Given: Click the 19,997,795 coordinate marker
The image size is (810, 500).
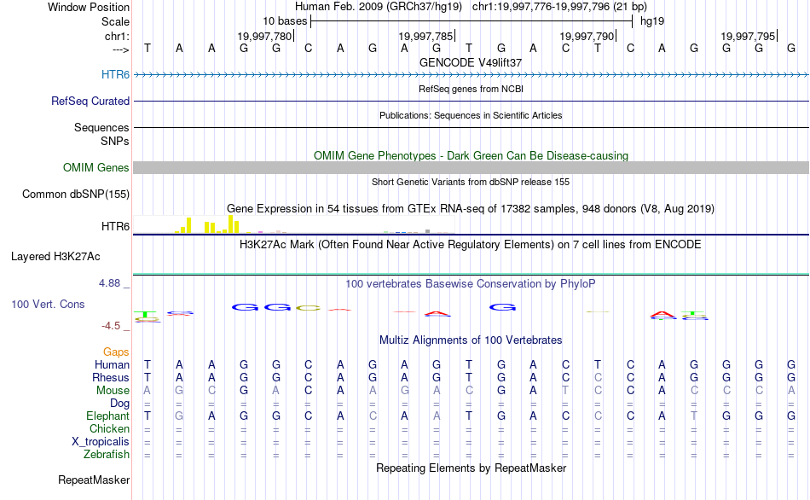Looking at the screenshot, I should [749, 36].
